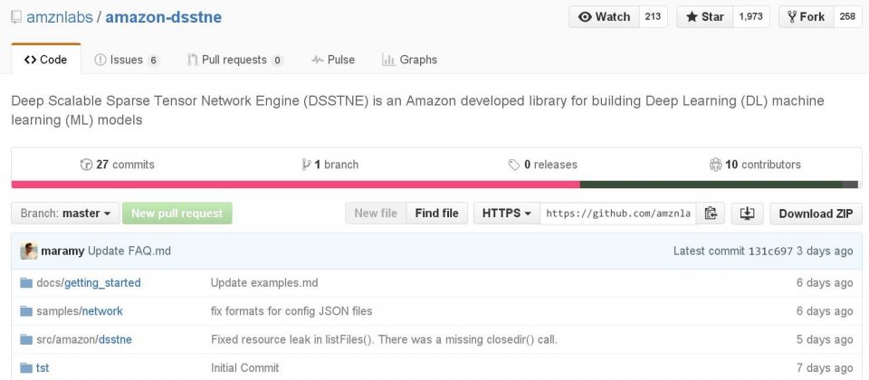The image size is (869, 380).
Task: Click the folder icon for samples/network
Action: pyautogui.click(x=26, y=311)
